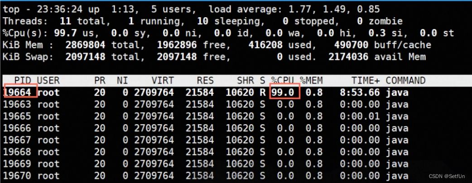Click the 8:53.66 TIME+ value

(360, 92)
